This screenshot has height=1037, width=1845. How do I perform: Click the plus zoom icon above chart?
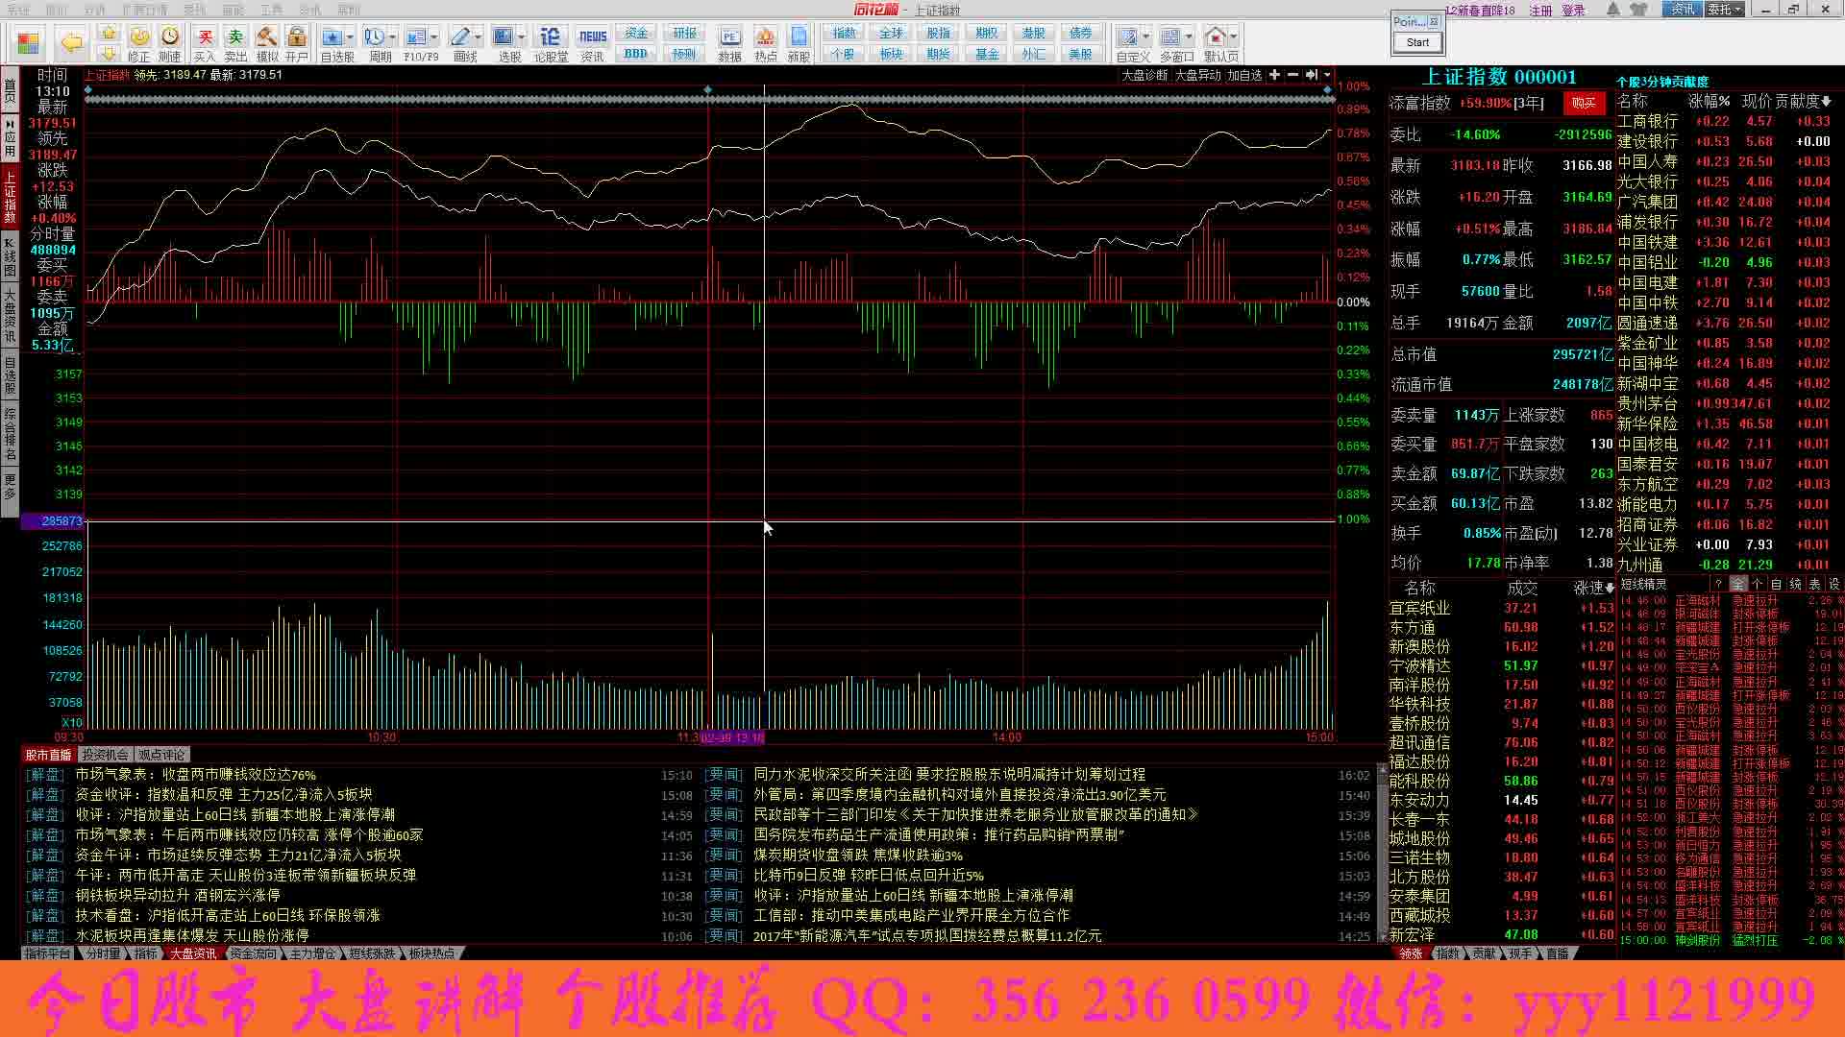pyautogui.click(x=1274, y=75)
